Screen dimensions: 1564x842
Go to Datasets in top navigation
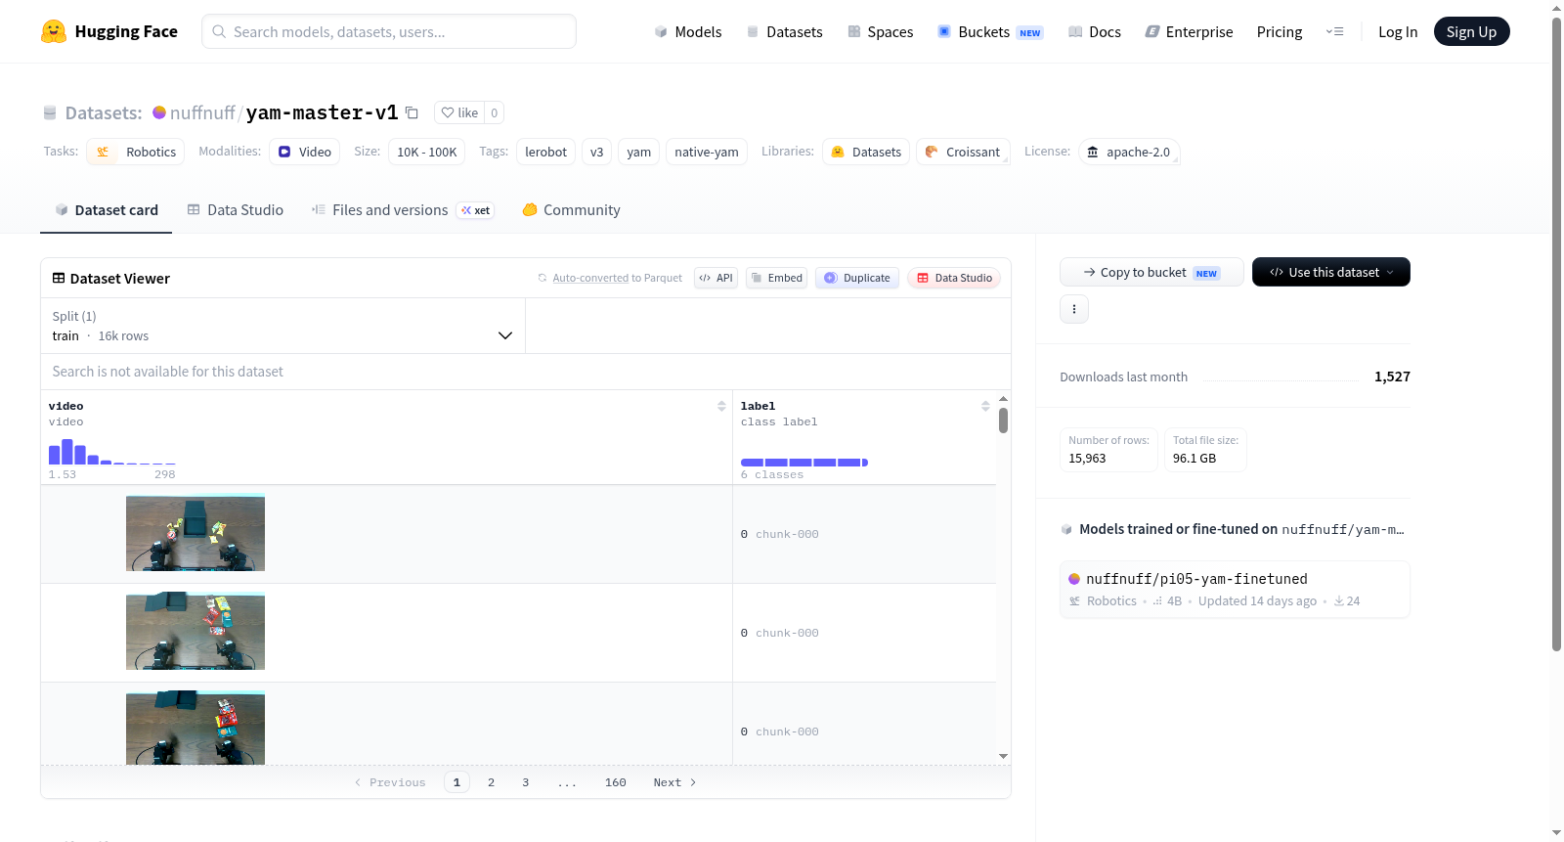point(784,31)
